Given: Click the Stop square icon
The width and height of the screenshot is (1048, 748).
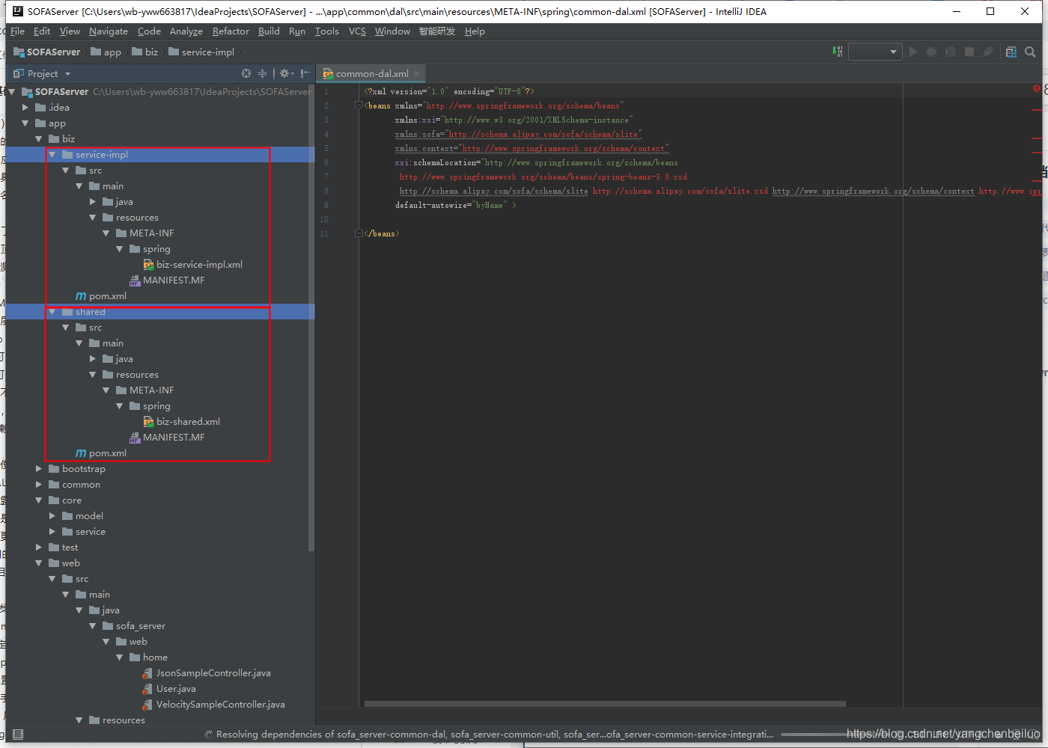Looking at the screenshot, I should pos(969,52).
